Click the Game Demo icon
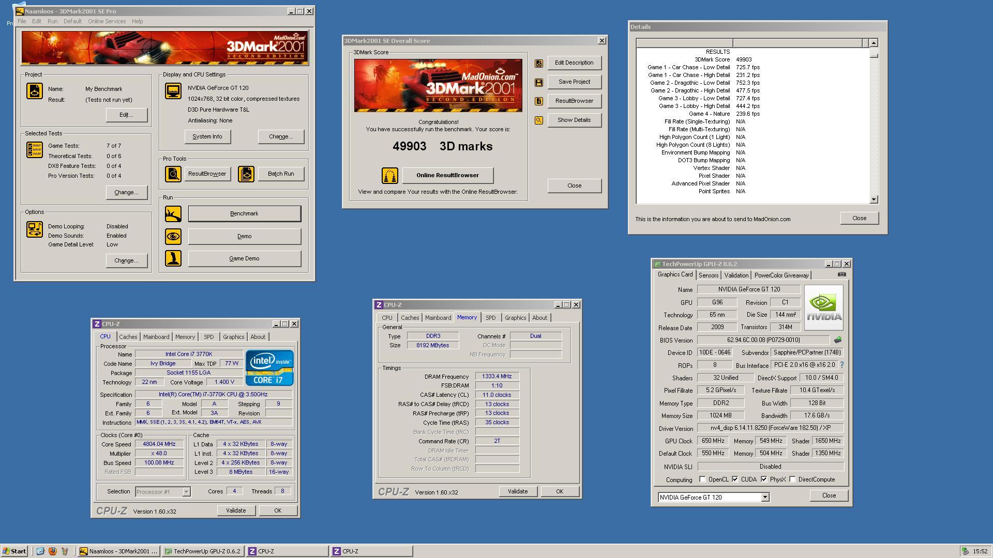993x558 pixels. point(173,258)
